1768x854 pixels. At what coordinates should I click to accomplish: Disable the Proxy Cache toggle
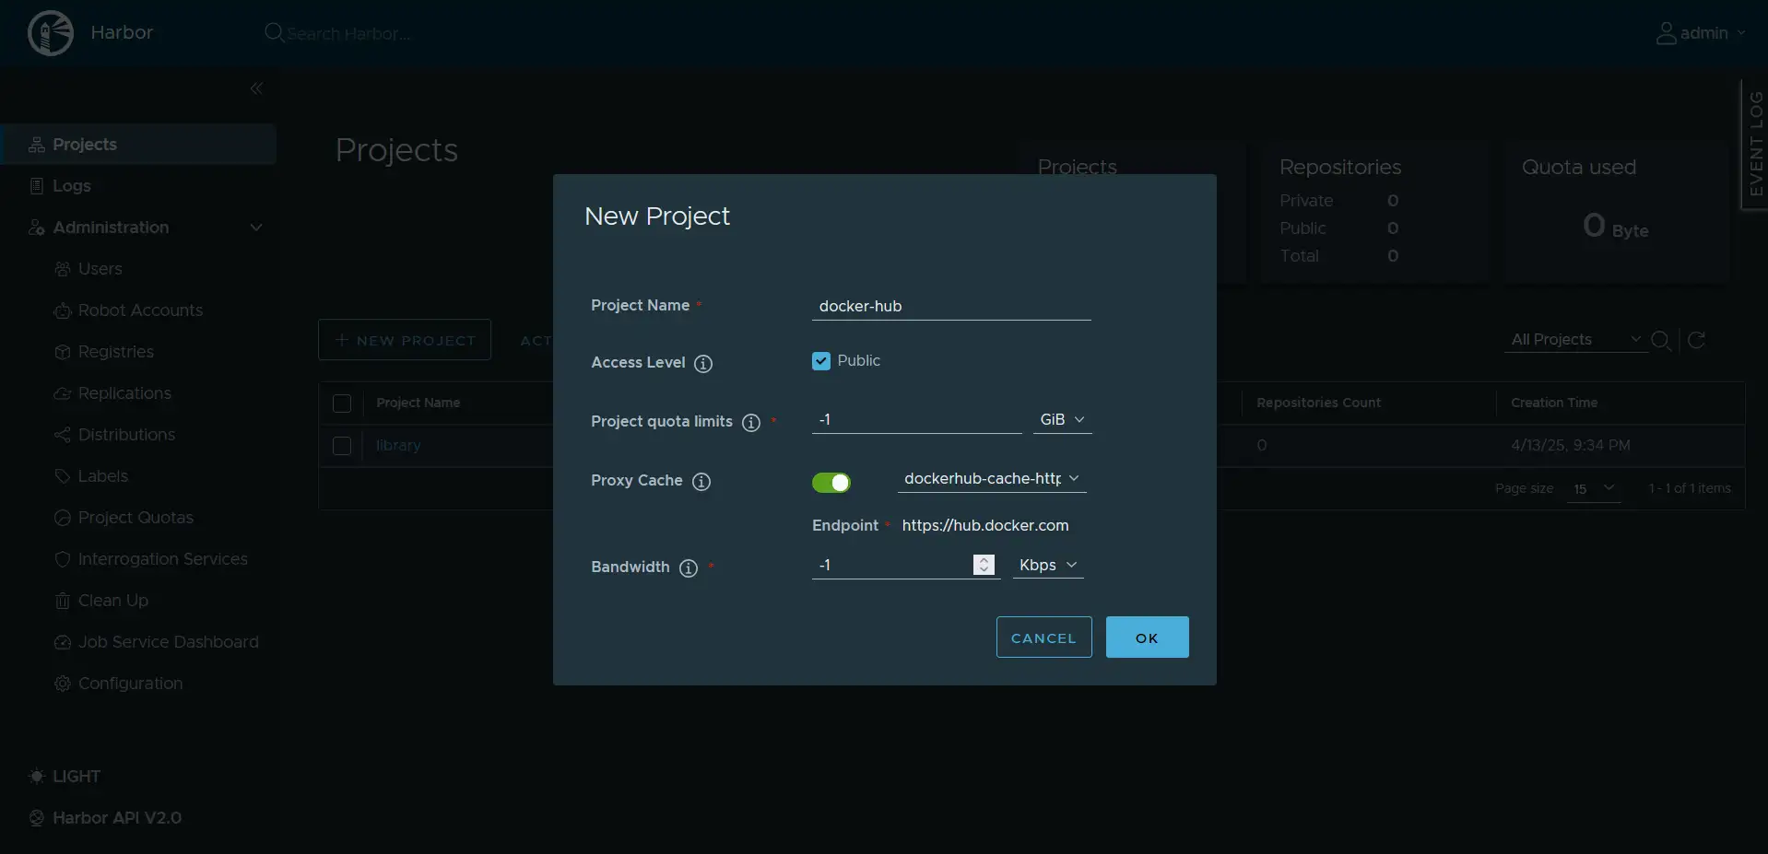click(831, 483)
